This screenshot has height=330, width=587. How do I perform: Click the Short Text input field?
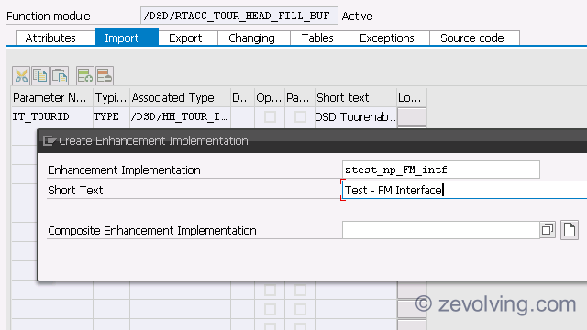pos(464,190)
